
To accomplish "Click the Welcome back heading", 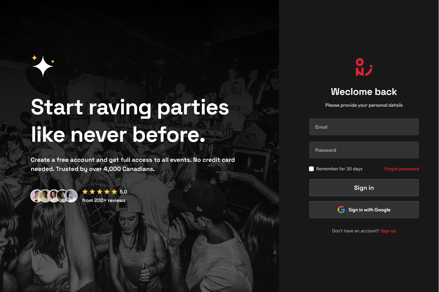I will click(x=364, y=92).
